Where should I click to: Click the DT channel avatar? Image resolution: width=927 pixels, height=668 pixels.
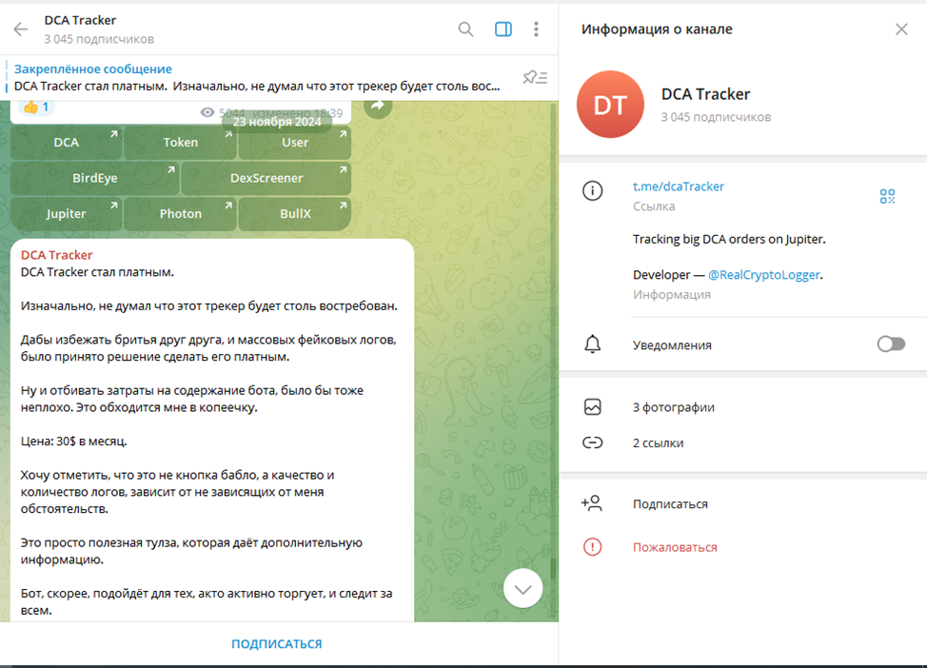(610, 105)
